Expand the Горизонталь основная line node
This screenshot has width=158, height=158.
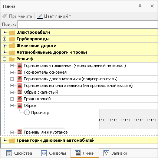click(12, 72)
